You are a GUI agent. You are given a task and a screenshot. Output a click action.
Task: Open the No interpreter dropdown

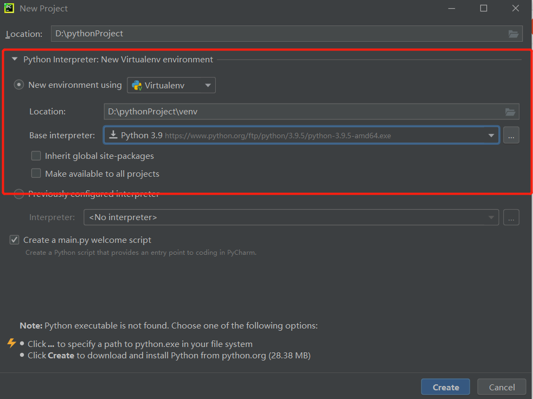tap(291, 217)
